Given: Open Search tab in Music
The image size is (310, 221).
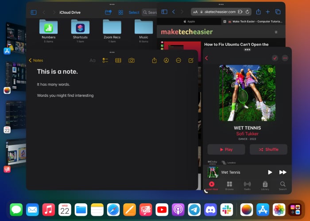Looking at the screenshot, I should (x=283, y=186).
